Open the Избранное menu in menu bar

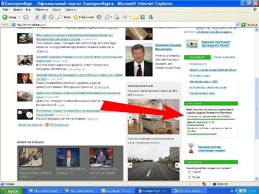pos(41,10)
